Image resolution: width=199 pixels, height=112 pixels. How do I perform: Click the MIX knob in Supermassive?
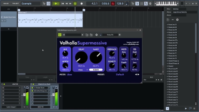coord(65,54)
